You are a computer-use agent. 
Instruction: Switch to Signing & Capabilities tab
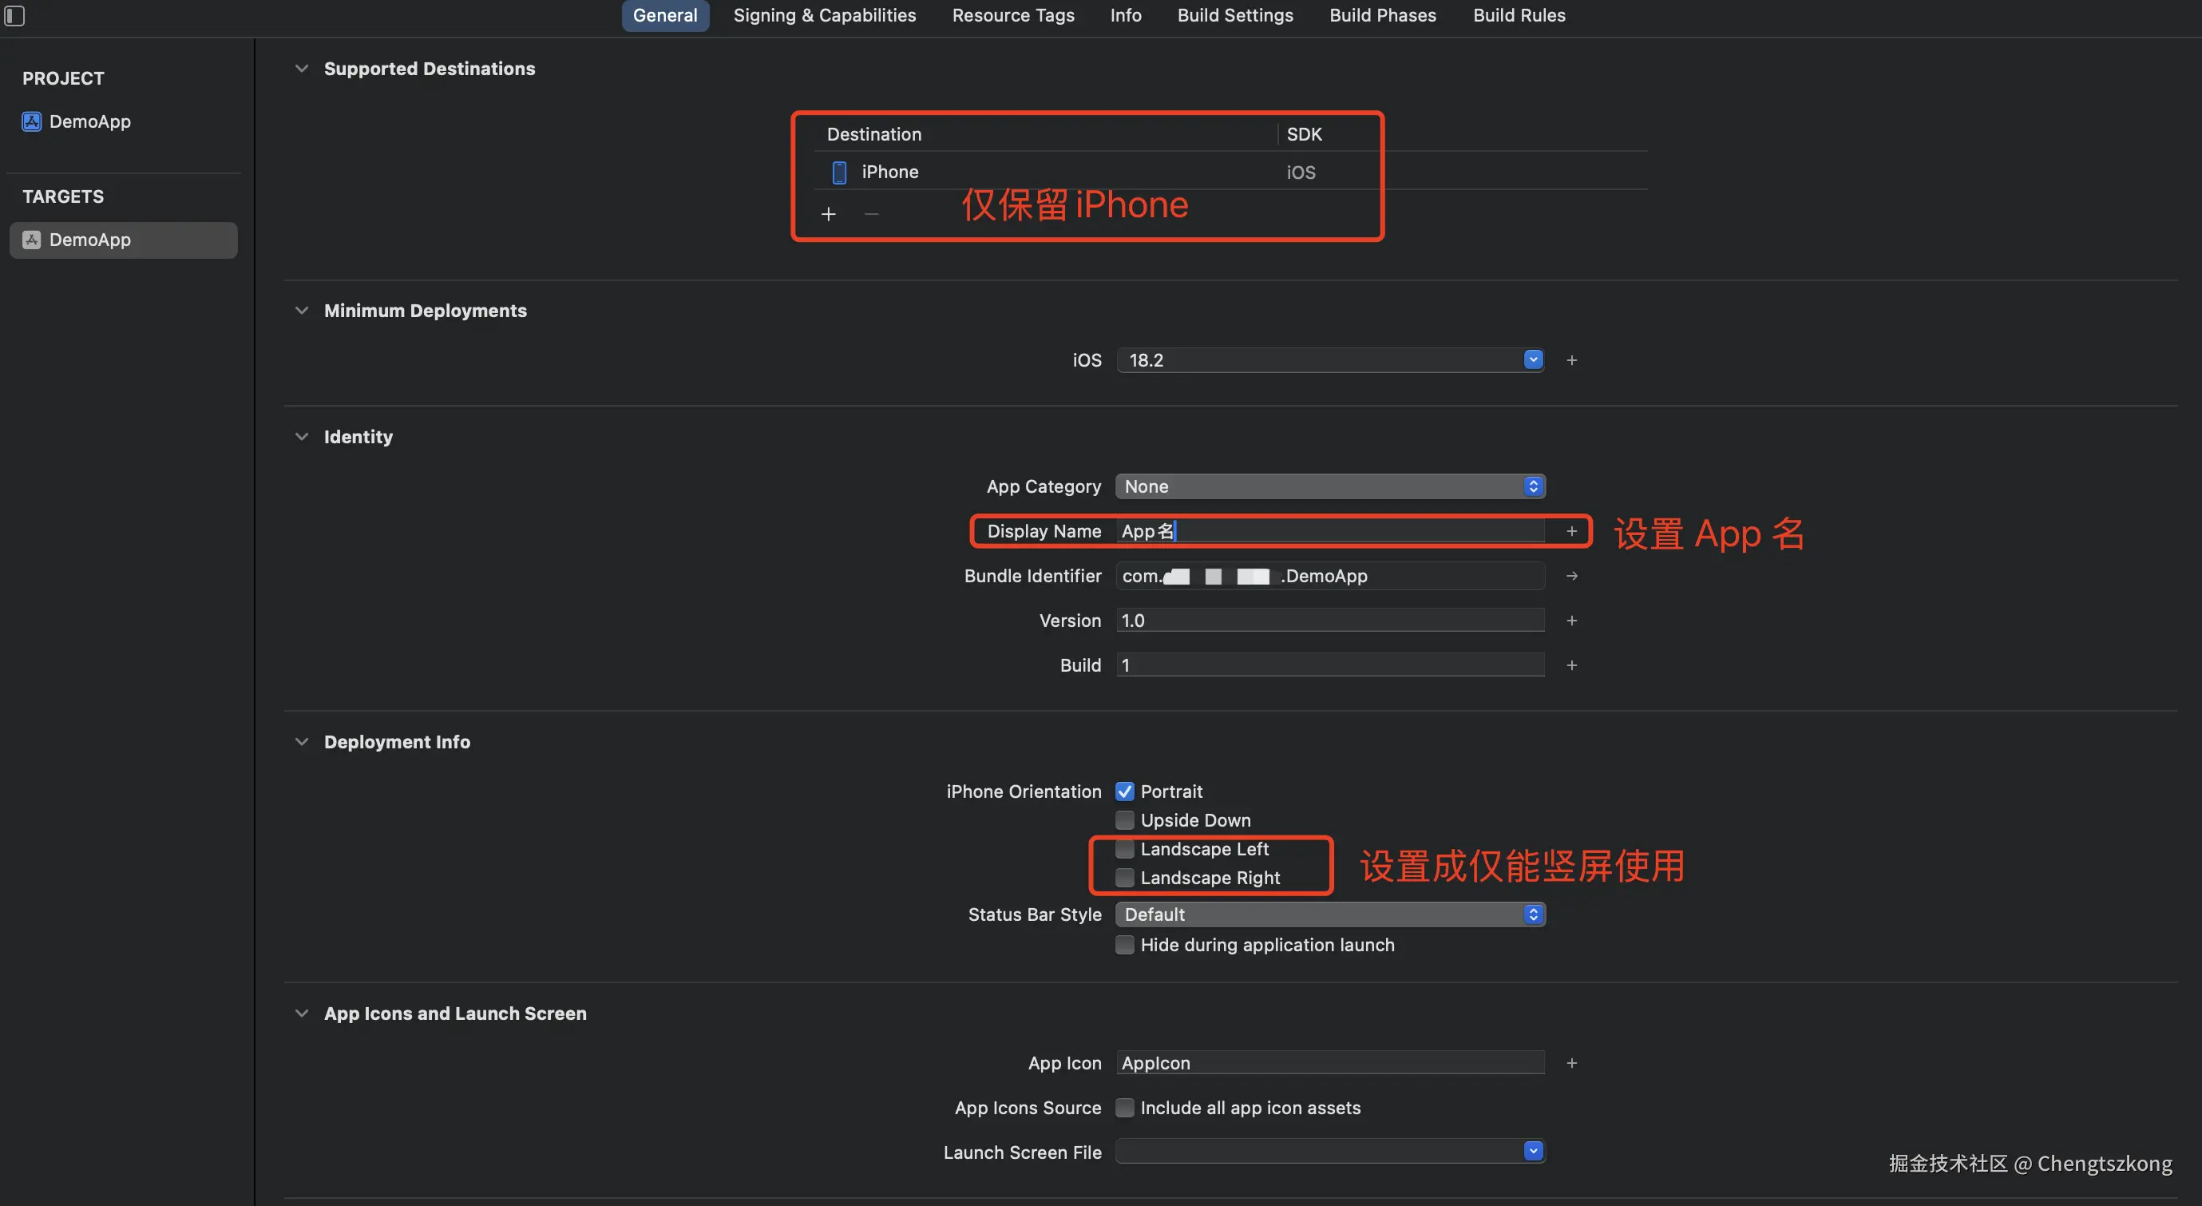824,15
